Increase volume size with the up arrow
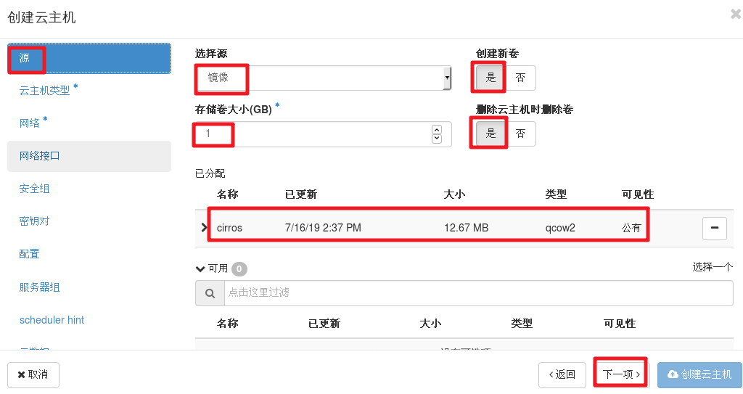 437,130
